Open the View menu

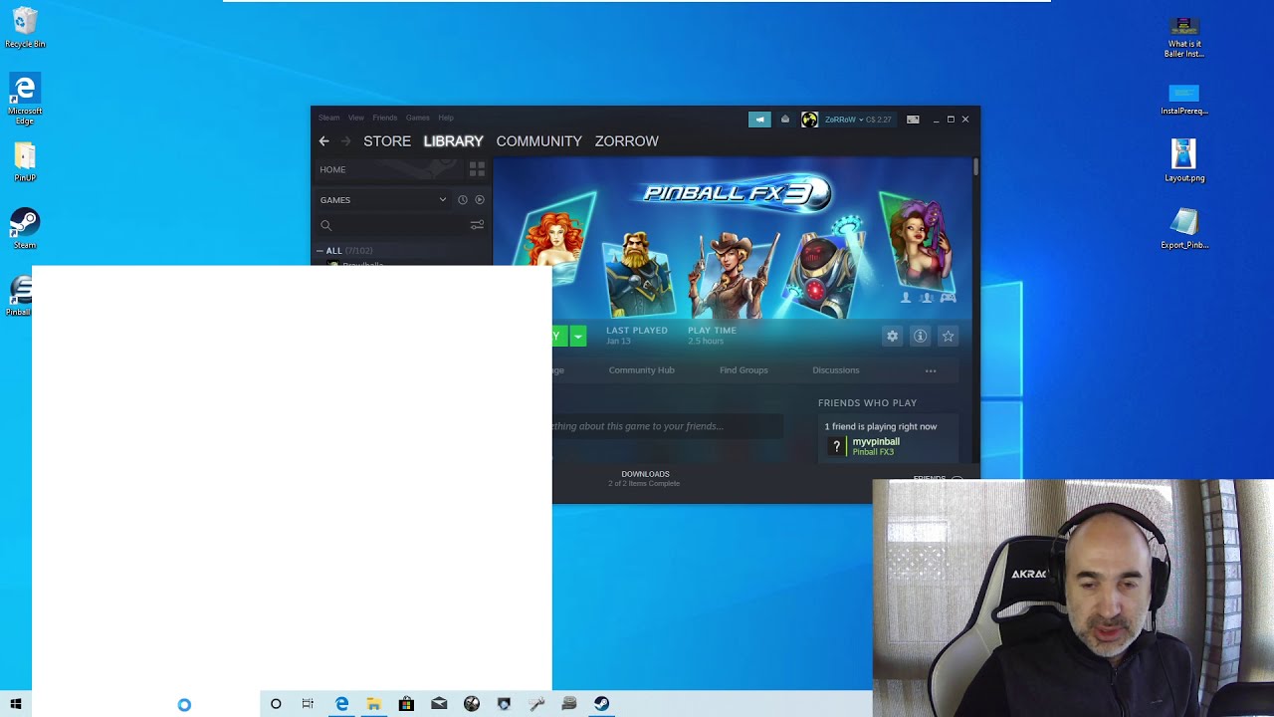(x=355, y=118)
